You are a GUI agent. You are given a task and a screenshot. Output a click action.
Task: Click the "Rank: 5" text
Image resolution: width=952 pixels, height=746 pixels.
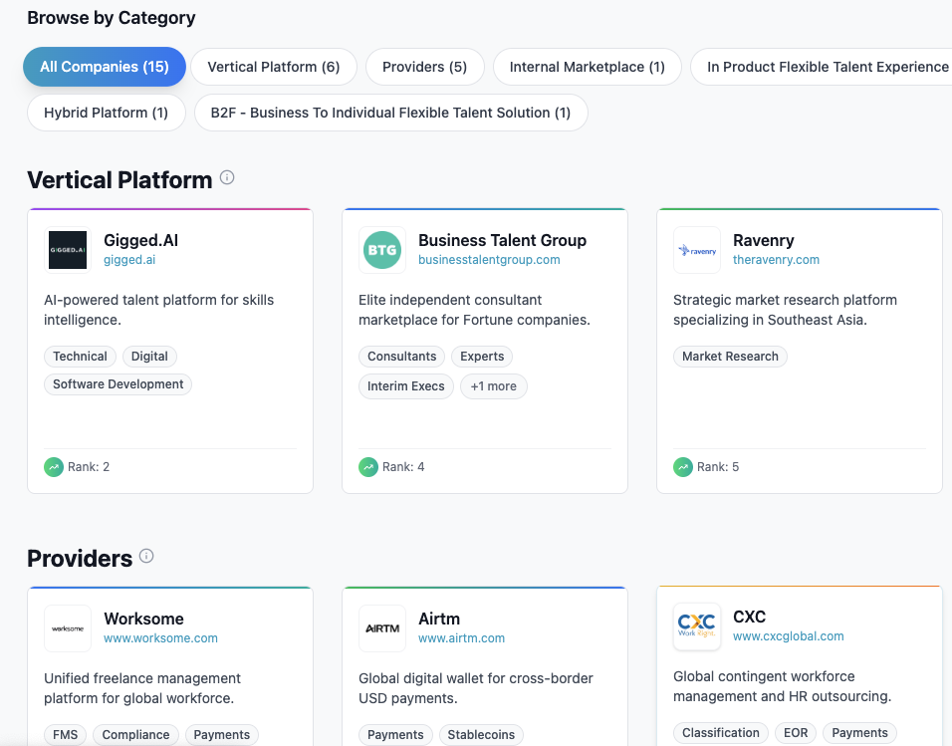718,467
